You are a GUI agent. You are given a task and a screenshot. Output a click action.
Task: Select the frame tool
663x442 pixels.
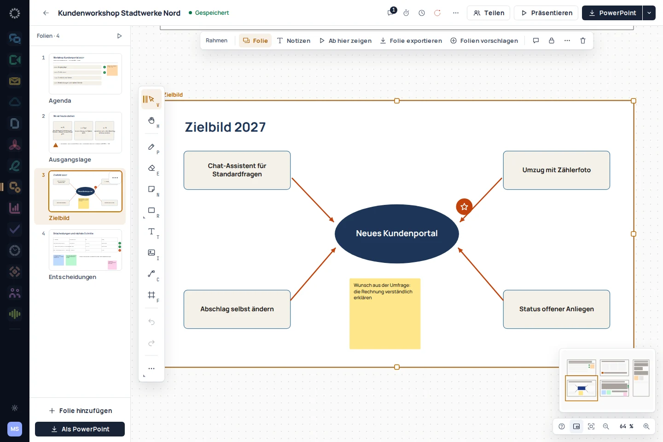[x=151, y=295]
